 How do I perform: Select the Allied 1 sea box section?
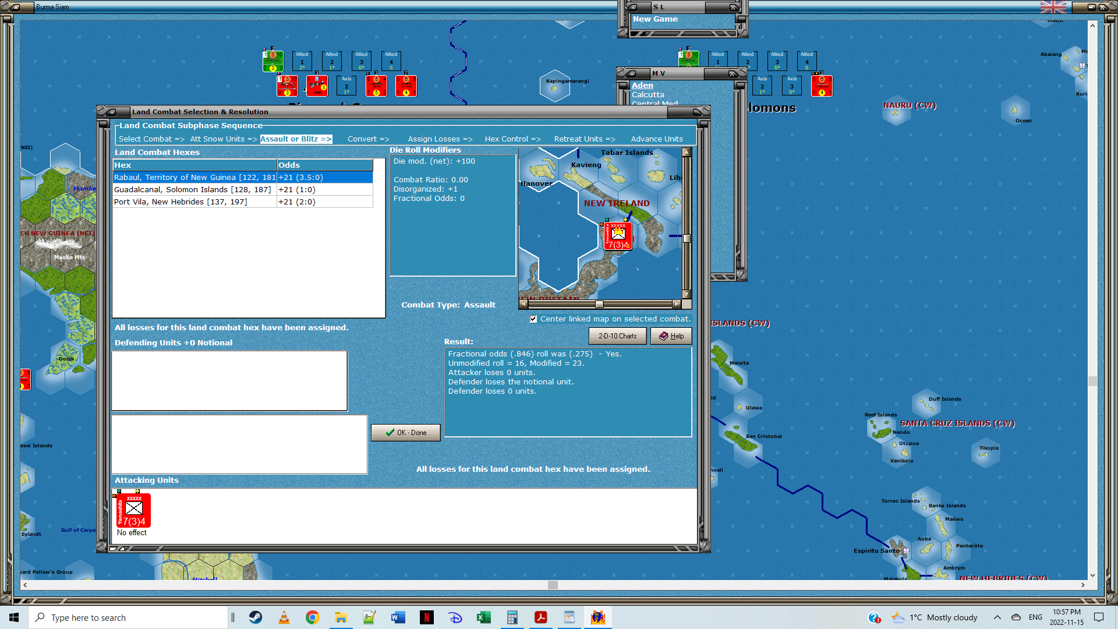click(x=302, y=61)
